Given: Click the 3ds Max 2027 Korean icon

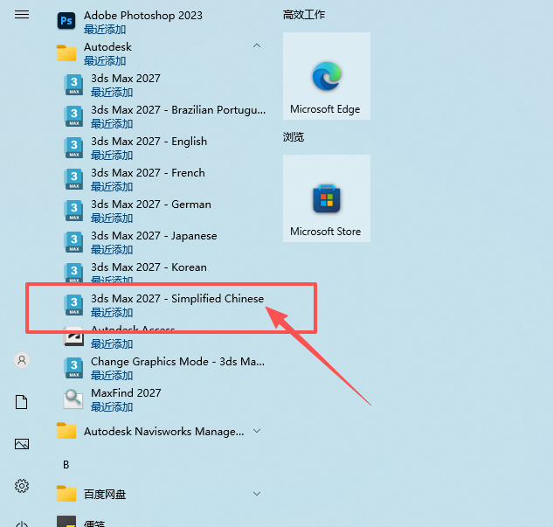Looking at the screenshot, I should pyautogui.click(x=73, y=273).
